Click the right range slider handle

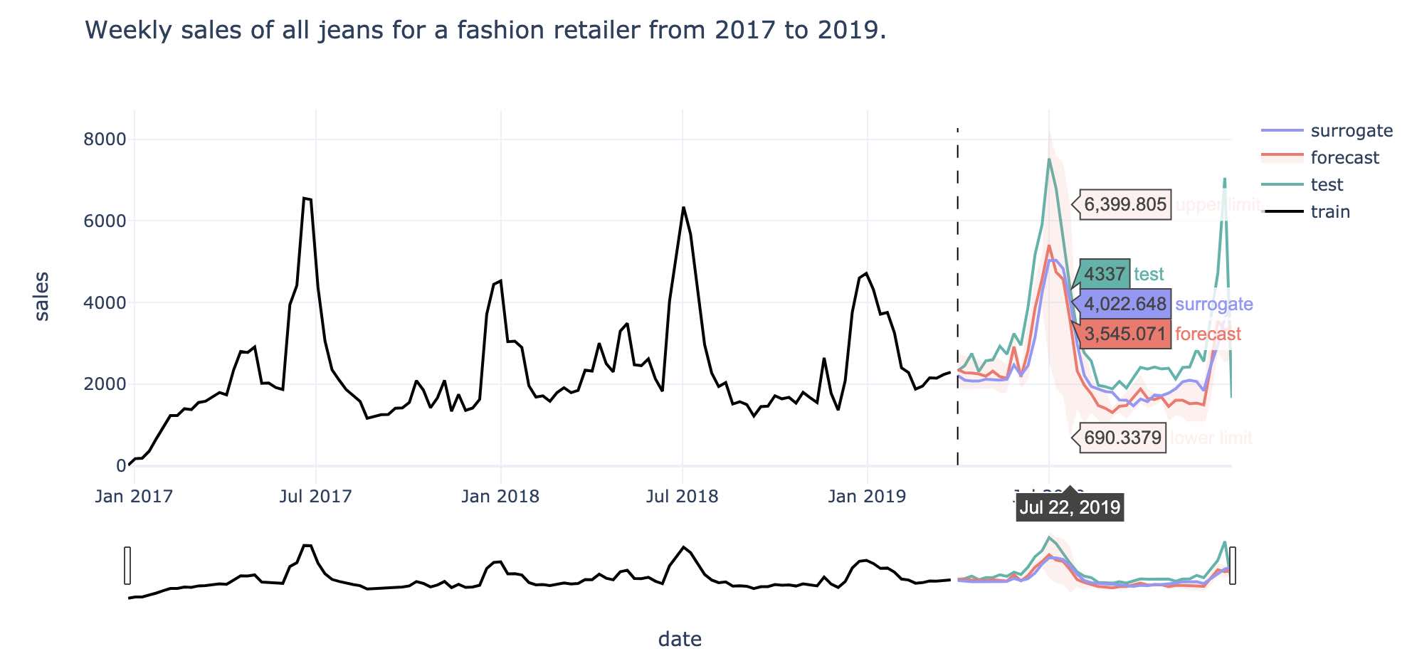(x=1233, y=566)
